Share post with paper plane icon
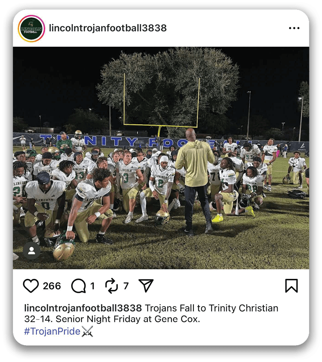The height and width of the screenshot is (362, 322). [x=146, y=286]
